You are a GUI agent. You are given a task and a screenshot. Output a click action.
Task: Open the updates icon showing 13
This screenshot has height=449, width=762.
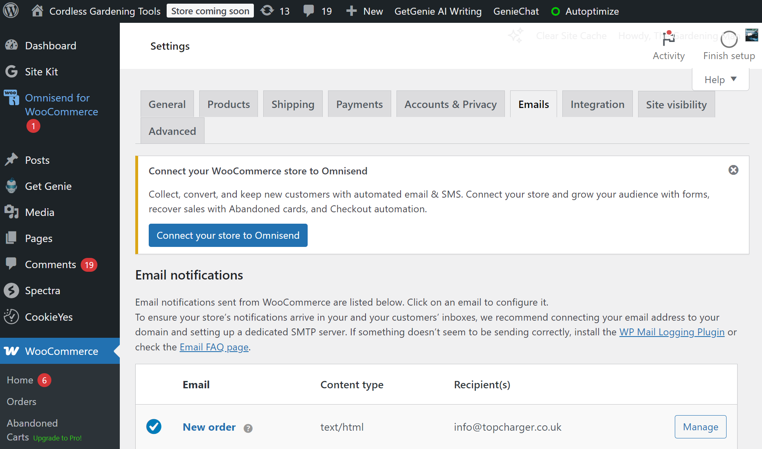click(267, 11)
